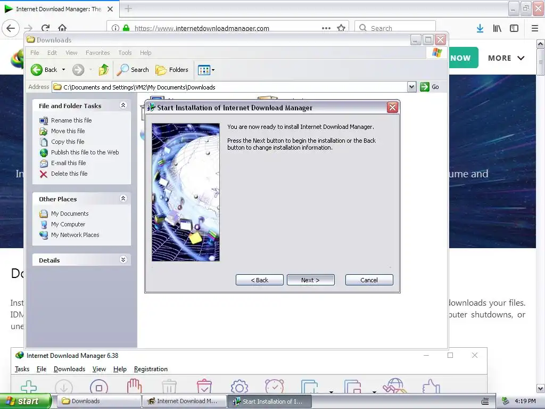Expand the Details panel
Viewport: 545px width, 409px height.
tap(123, 260)
